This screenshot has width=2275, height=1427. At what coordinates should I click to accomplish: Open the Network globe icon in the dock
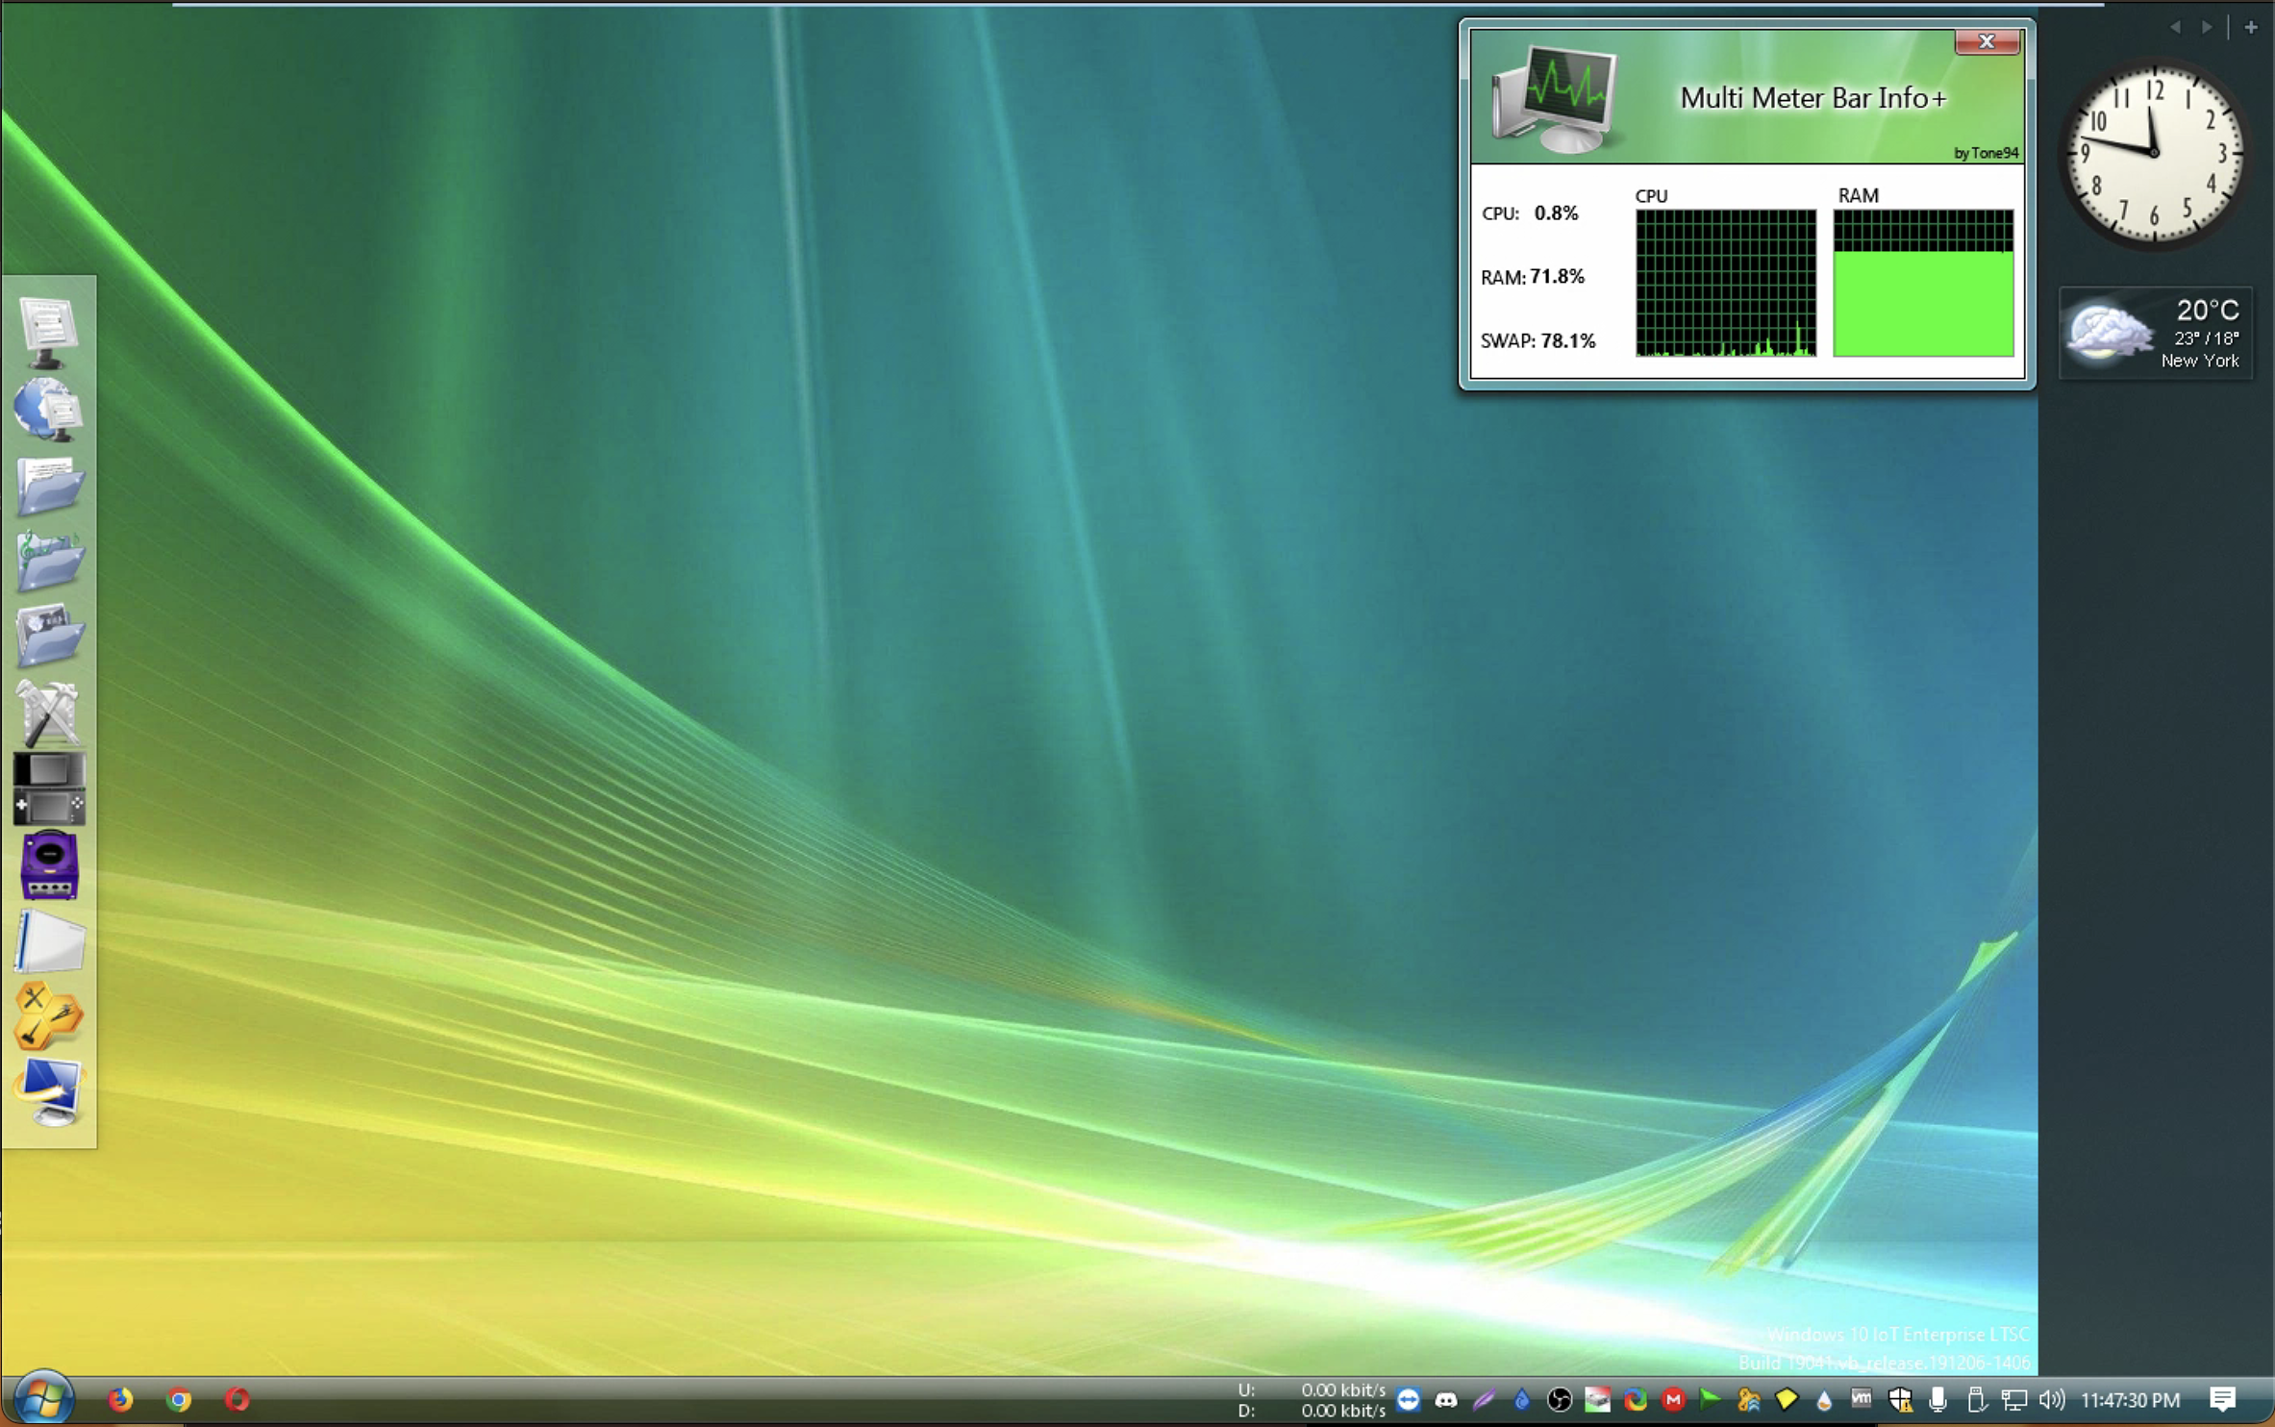click(x=48, y=410)
